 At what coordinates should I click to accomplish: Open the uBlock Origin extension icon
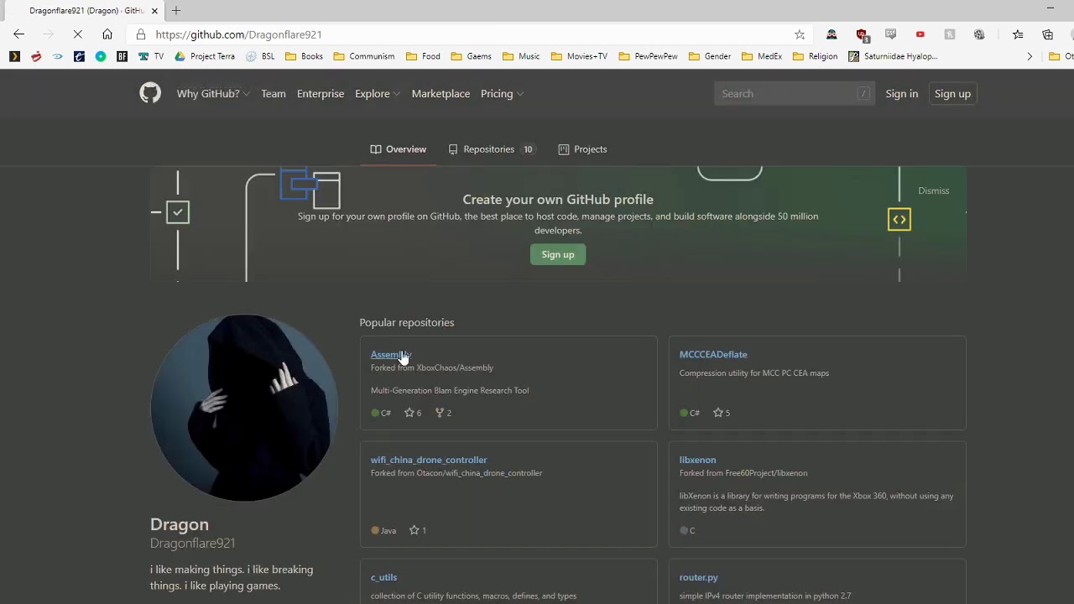[862, 34]
